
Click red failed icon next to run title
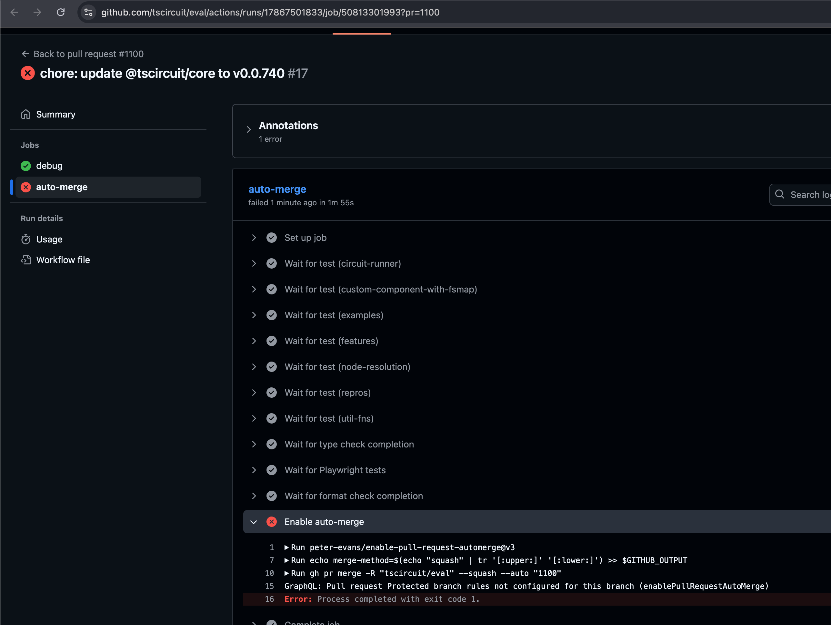(28, 73)
